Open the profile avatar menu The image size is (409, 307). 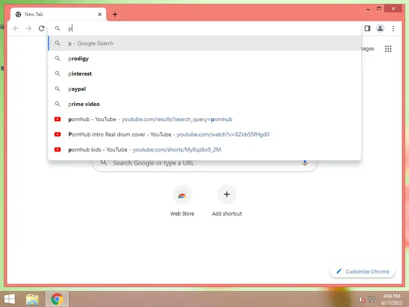(x=380, y=28)
